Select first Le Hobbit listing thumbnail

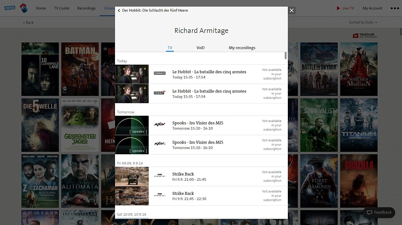(x=132, y=74)
